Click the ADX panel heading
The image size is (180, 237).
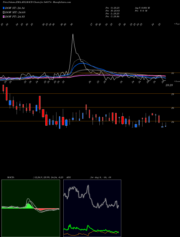click(68, 177)
